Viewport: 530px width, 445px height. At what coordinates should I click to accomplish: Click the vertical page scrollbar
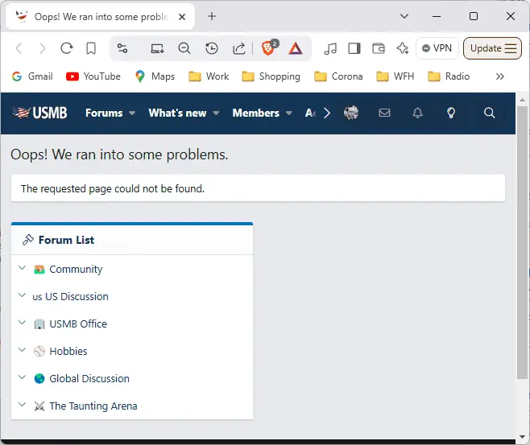[x=522, y=241]
